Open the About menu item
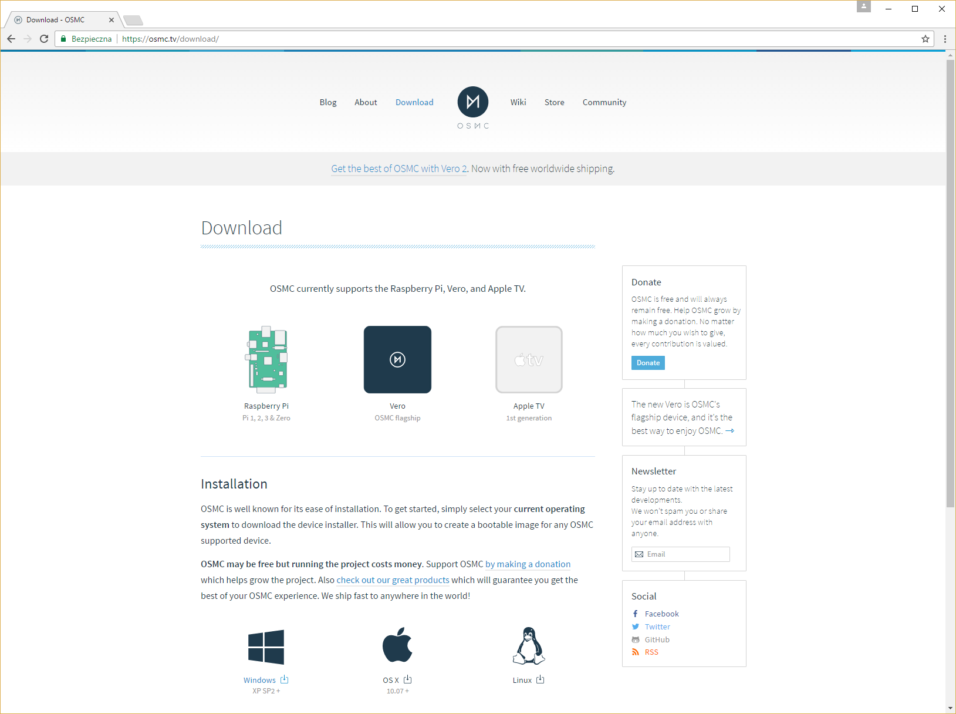This screenshot has width=956, height=714. (366, 102)
